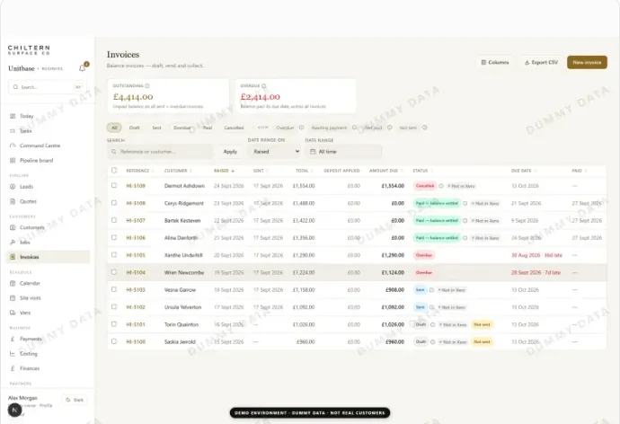
Task: Open invoice link HI-5105
Action: [x=136, y=255]
